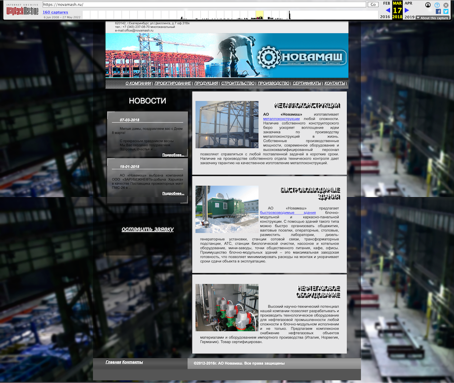Click the Go button
The image size is (454, 383).
(x=373, y=5)
